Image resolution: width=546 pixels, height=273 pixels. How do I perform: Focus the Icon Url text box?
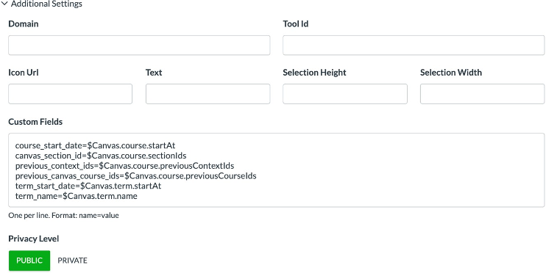[x=71, y=94]
